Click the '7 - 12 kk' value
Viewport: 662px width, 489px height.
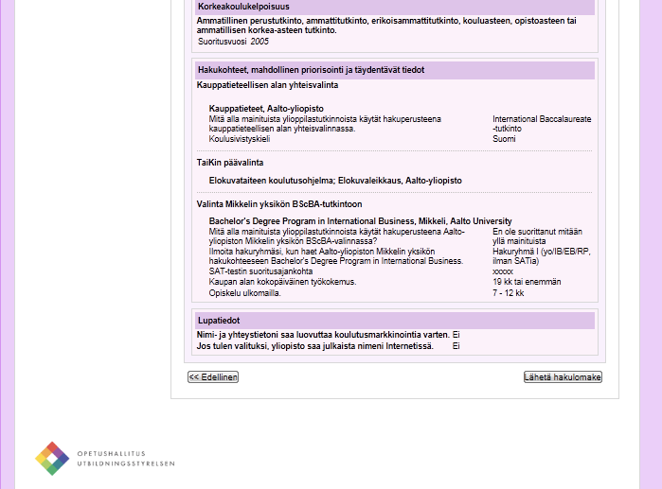[x=509, y=293]
